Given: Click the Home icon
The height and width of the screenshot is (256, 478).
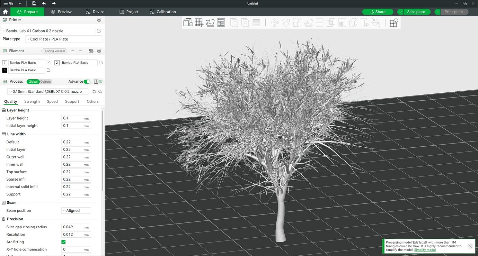Looking at the screenshot, I should click(x=5, y=12).
